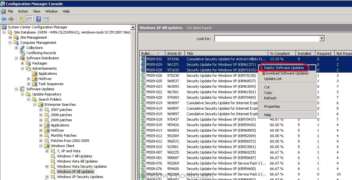Click the grey Forward arrow
The image size is (352, 180).
pyautogui.click(x=11, y=19)
